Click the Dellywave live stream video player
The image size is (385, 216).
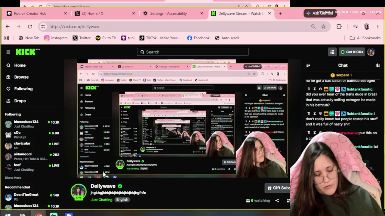coord(183,118)
